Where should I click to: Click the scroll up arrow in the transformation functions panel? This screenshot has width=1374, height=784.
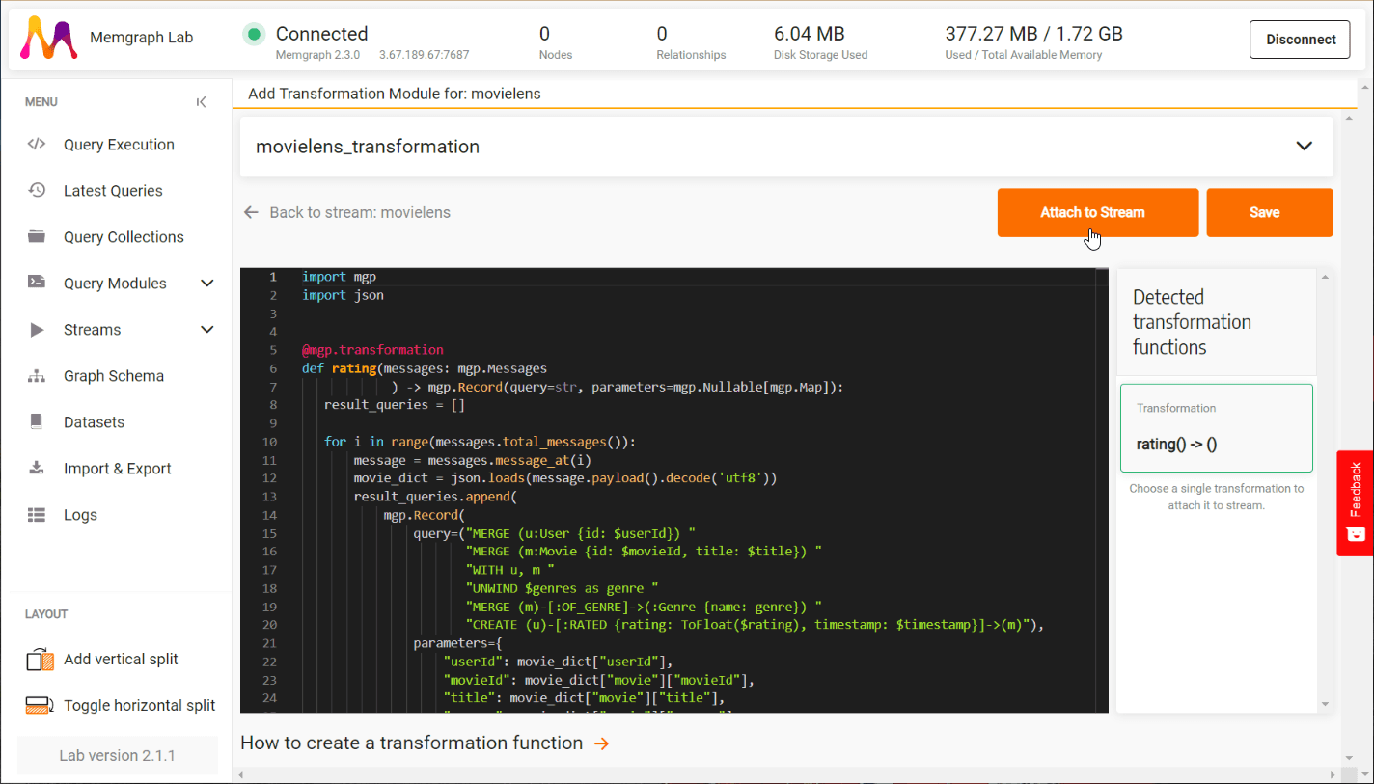click(1325, 278)
